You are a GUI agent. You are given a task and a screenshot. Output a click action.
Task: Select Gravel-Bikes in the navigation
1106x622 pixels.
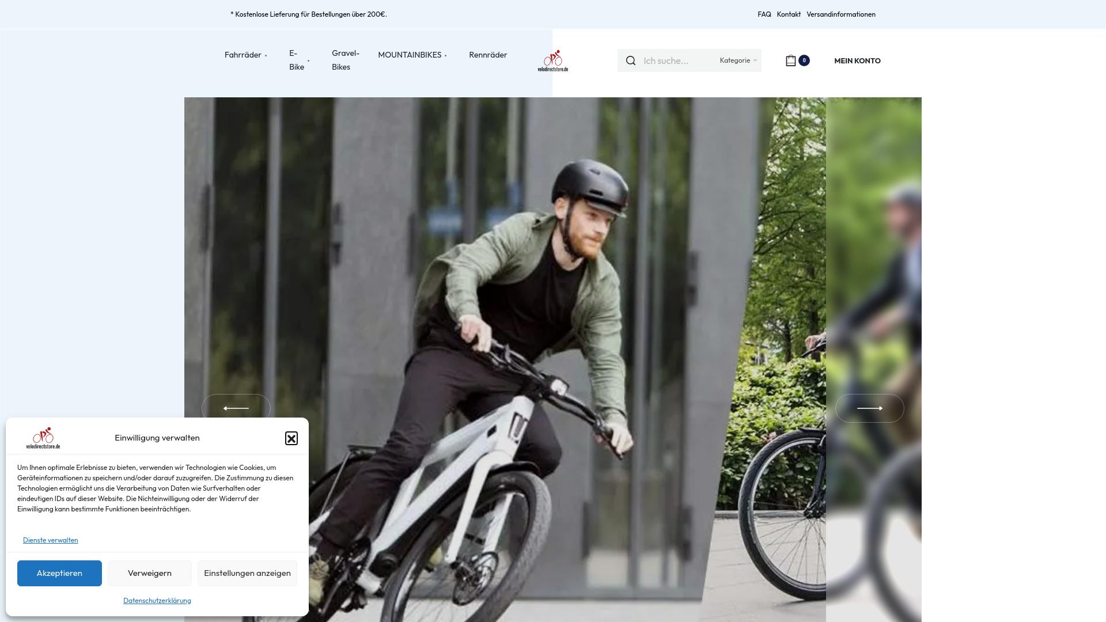(345, 60)
